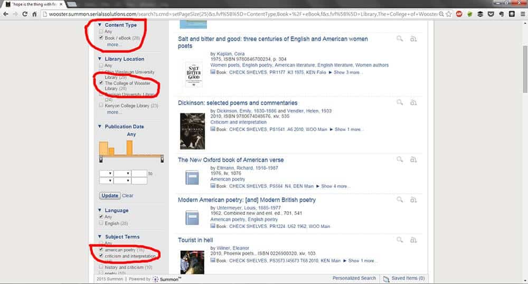Viewport: 528px width, 284px height.
Task: Close the current browser tab
Action: point(61,4)
